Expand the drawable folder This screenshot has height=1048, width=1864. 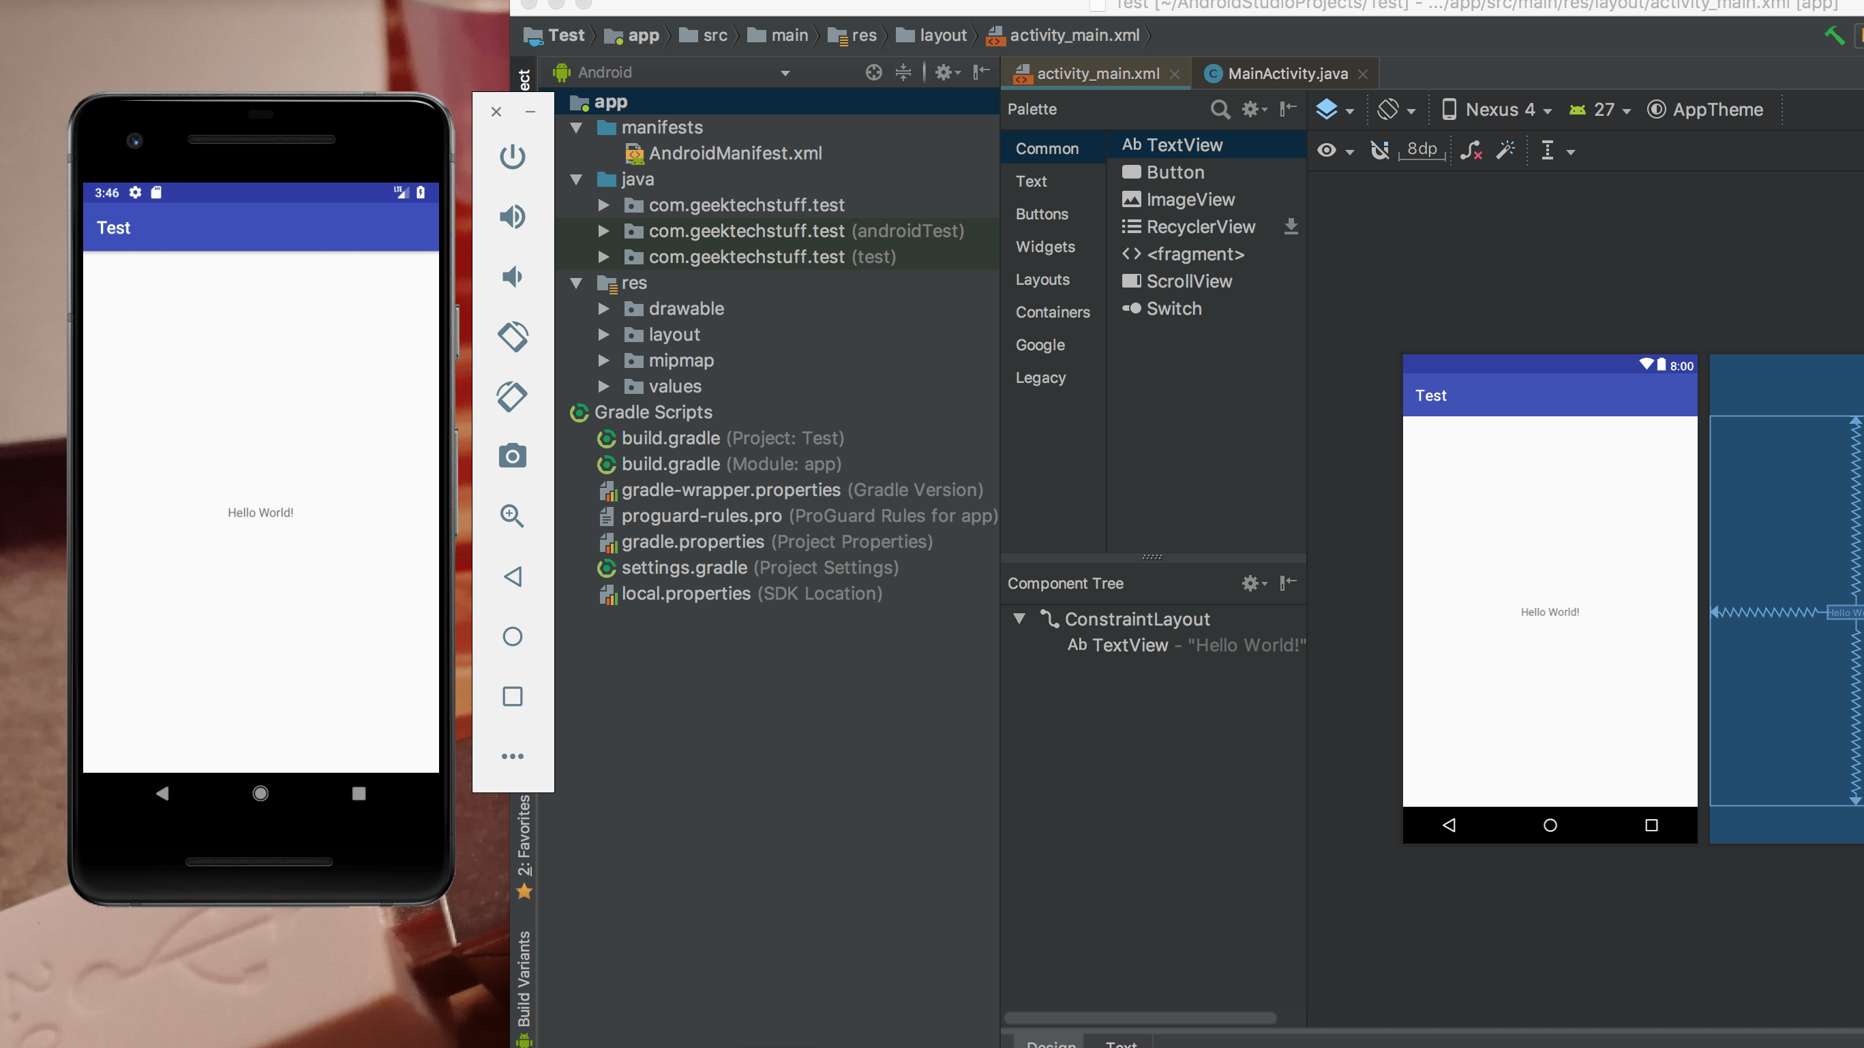click(x=603, y=309)
